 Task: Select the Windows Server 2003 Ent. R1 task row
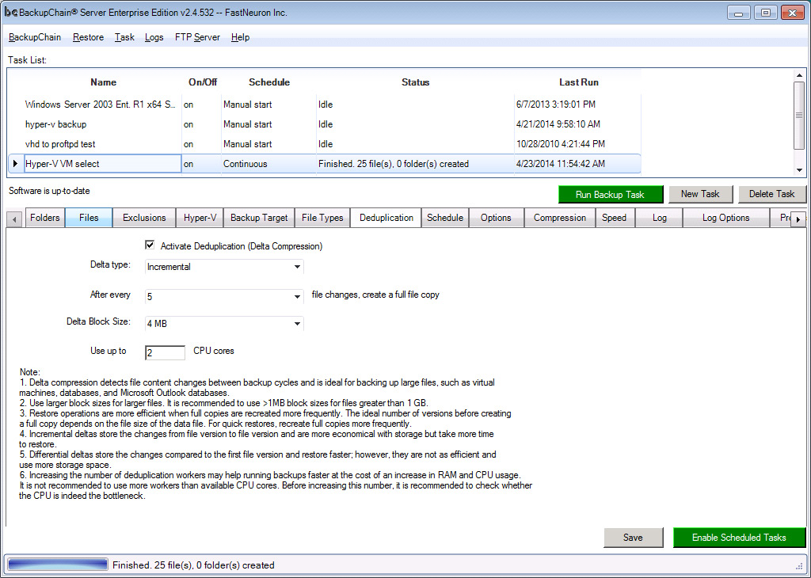pyautogui.click(x=324, y=105)
